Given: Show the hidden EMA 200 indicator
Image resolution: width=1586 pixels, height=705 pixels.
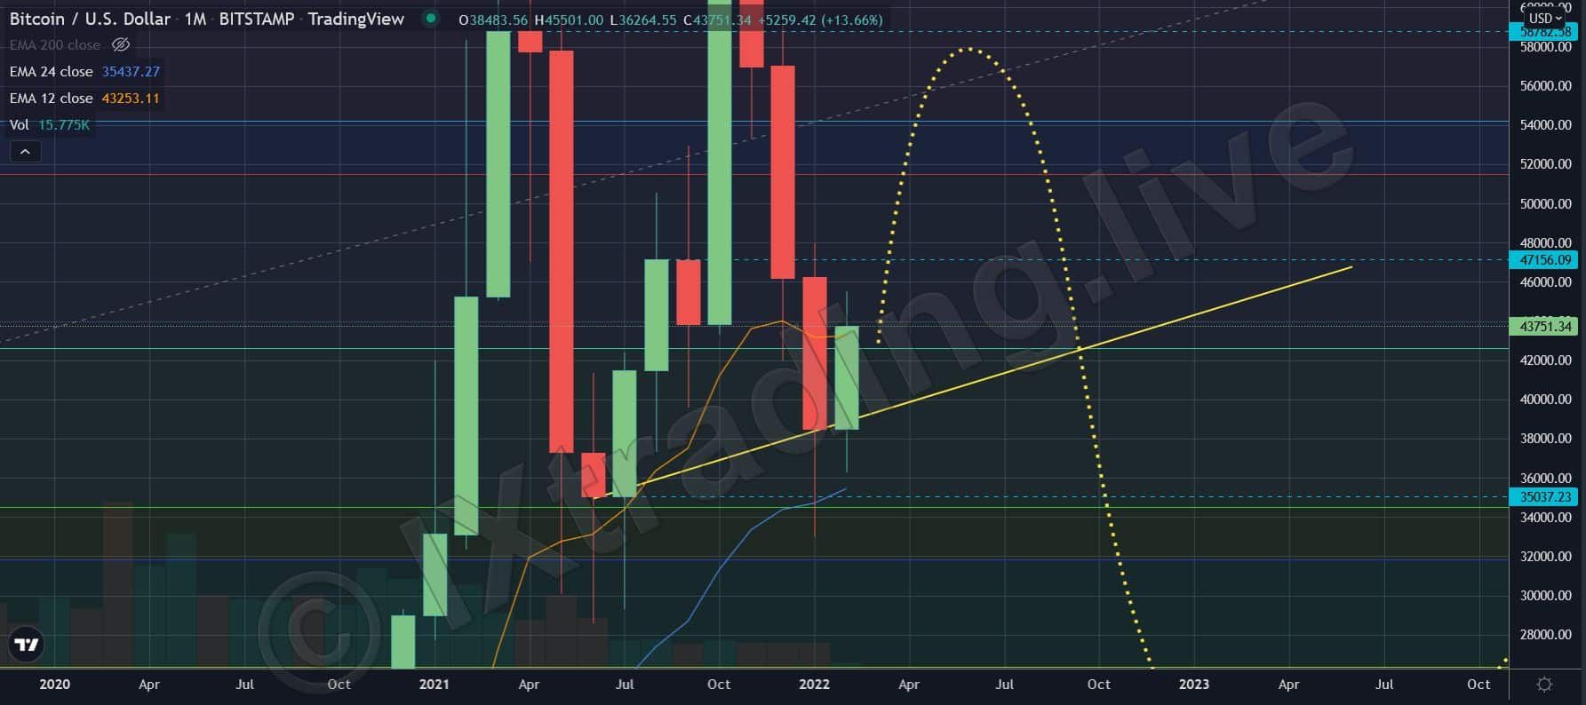Looking at the screenshot, I should point(121,44).
